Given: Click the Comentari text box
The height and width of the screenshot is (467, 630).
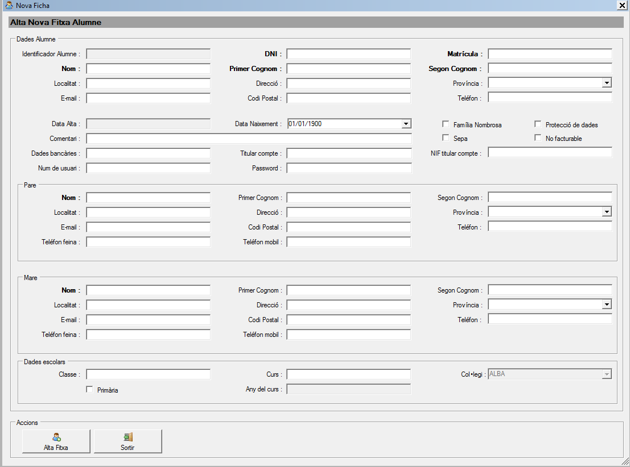Looking at the screenshot, I should (249, 139).
